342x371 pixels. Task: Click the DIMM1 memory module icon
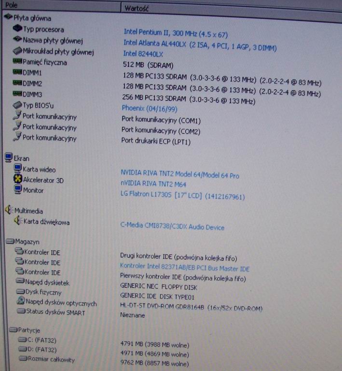click(x=17, y=71)
